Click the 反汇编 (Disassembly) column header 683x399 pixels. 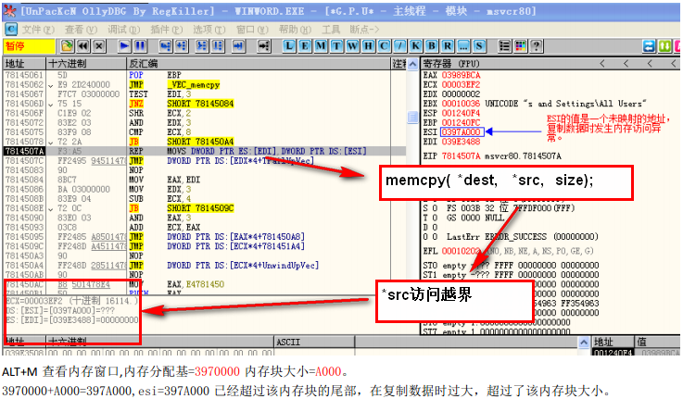tap(259, 64)
